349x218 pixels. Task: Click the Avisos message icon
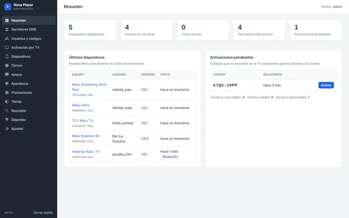click(x=7, y=75)
